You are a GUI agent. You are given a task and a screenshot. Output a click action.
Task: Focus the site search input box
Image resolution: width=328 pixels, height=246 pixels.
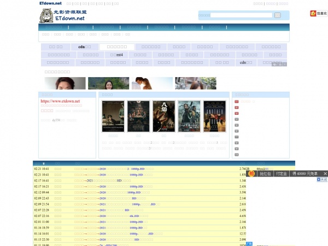pyautogui.click(x=242, y=15)
